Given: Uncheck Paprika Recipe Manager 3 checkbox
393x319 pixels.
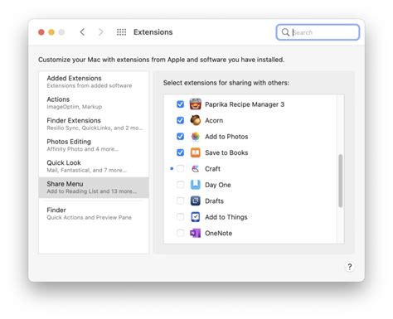Looking at the screenshot, I should 180,104.
